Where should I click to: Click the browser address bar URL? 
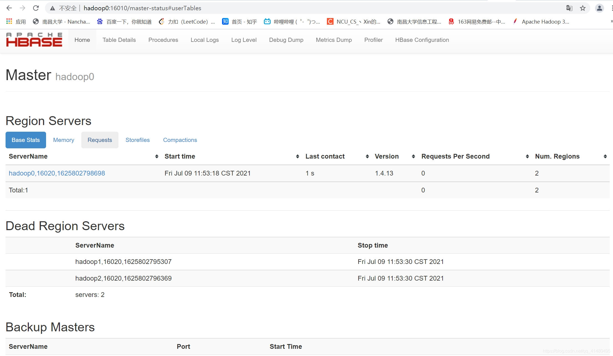pyautogui.click(x=142, y=8)
